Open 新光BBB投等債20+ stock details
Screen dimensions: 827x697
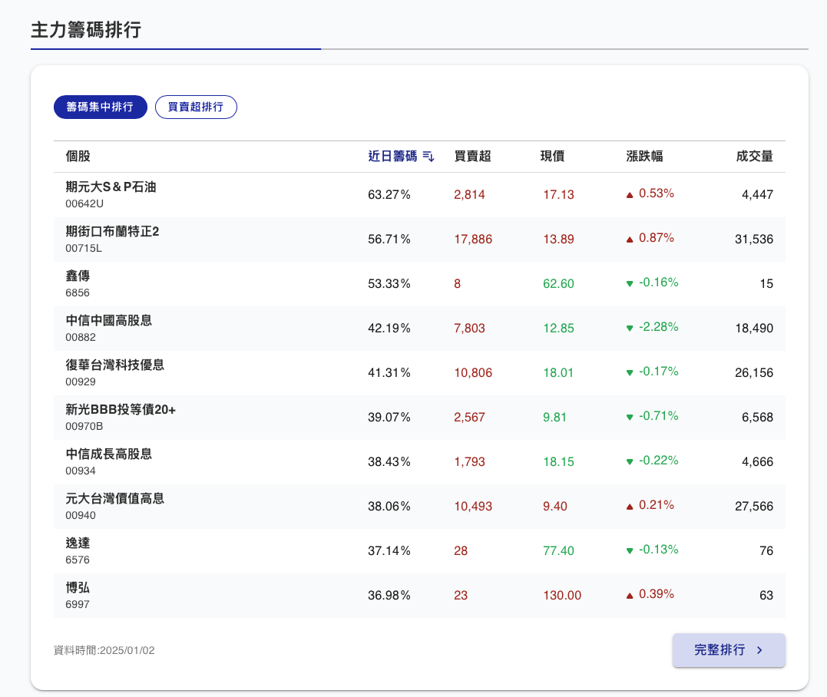click(x=123, y=409)
